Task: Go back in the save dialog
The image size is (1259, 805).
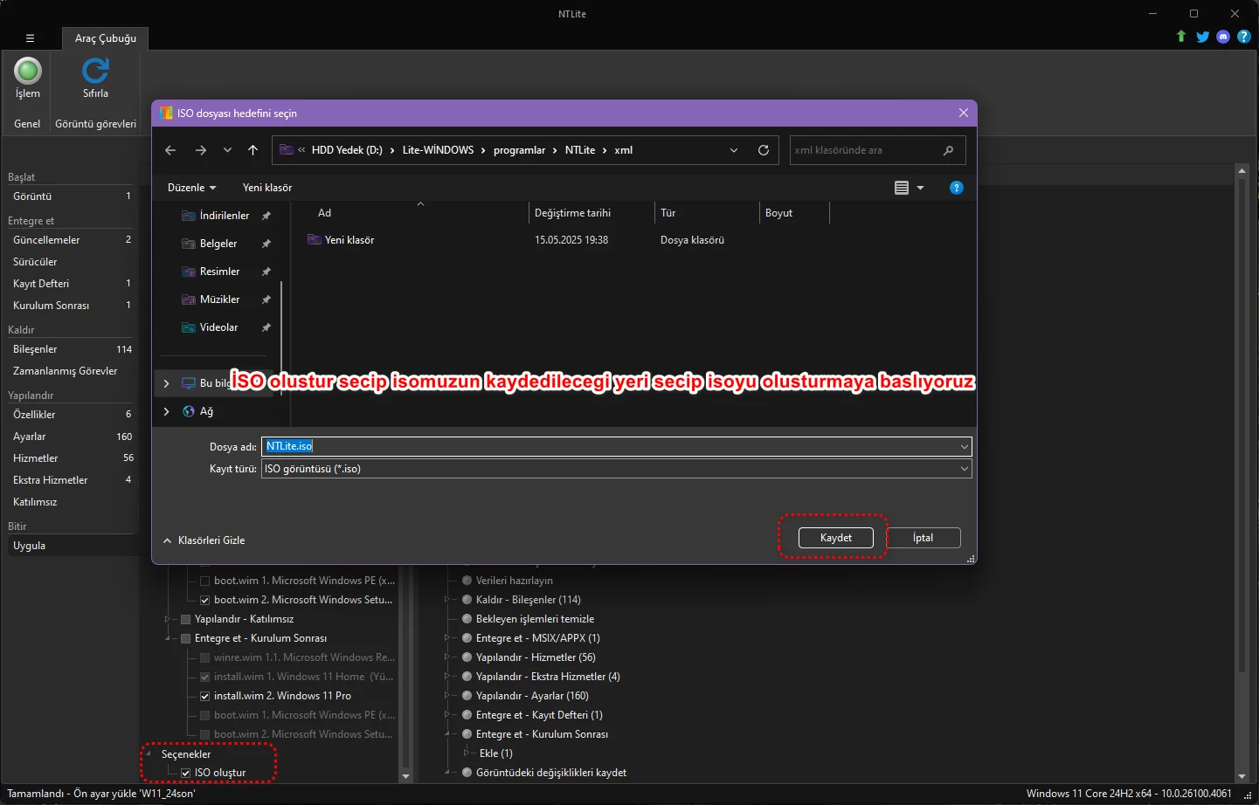Action: [170, 150]
